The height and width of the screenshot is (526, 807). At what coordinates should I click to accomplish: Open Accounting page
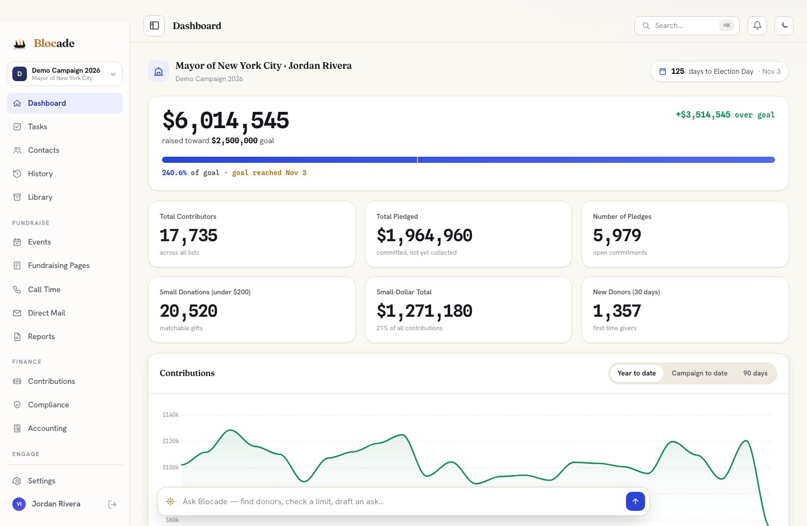click(x=64, y=429)
